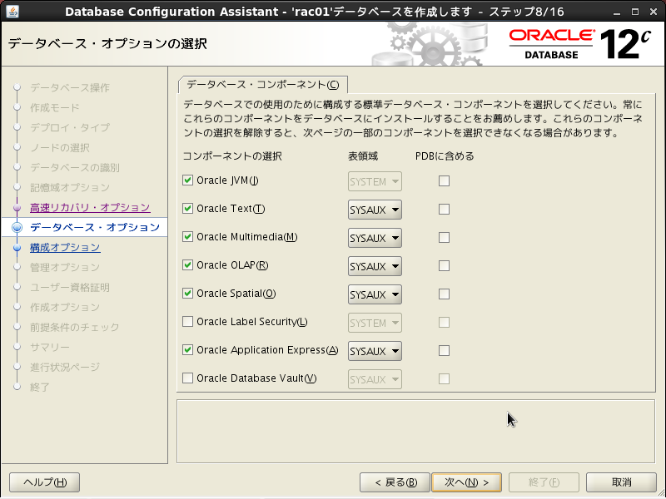
Task: Click the 作成モード step in sidebar
Action: (54, 108)
